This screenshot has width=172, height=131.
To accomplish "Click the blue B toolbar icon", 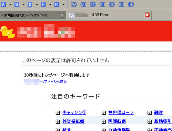I will coord(17,5).
